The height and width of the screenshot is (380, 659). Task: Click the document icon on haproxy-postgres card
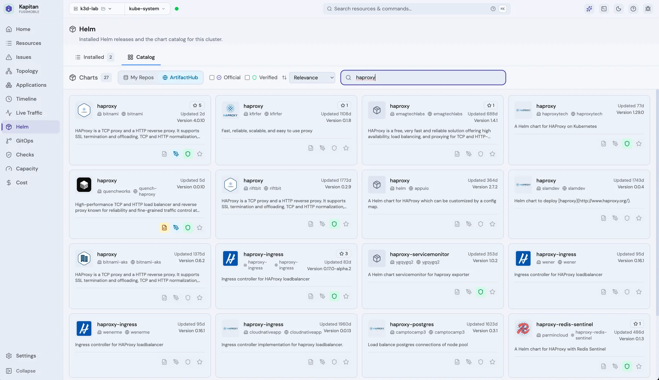(457, 362)
